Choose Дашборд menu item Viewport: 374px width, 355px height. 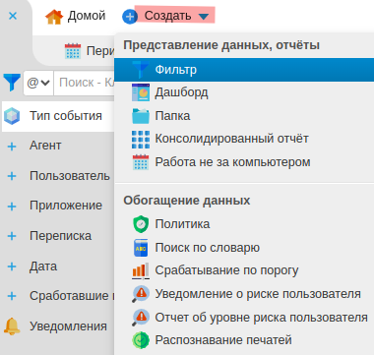244,92
